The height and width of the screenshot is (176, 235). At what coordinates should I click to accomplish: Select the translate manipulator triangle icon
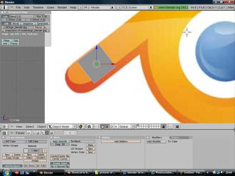(x=107, y=127)
